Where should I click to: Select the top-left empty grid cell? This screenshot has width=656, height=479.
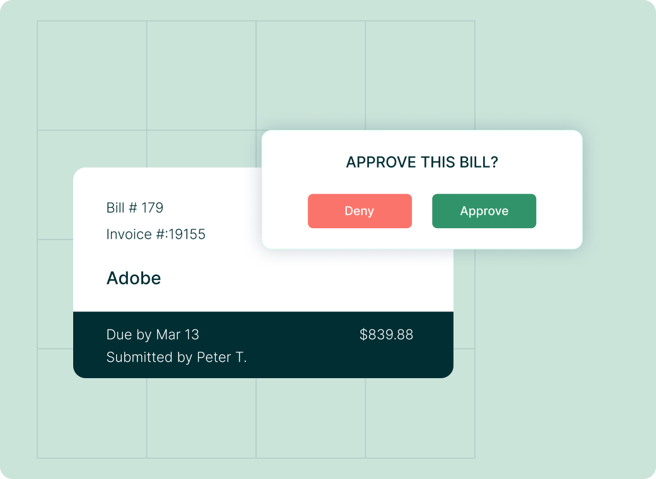pyautogui.click(x=92, y=76)
